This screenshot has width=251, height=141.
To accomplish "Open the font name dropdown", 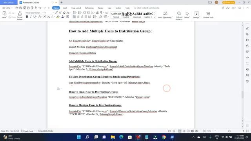I will pyautogui.click(x=43, y=13).
